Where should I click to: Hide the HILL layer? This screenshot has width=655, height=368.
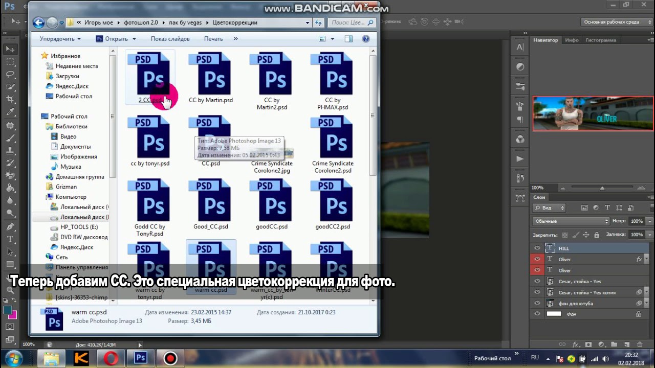coord(537,248)
